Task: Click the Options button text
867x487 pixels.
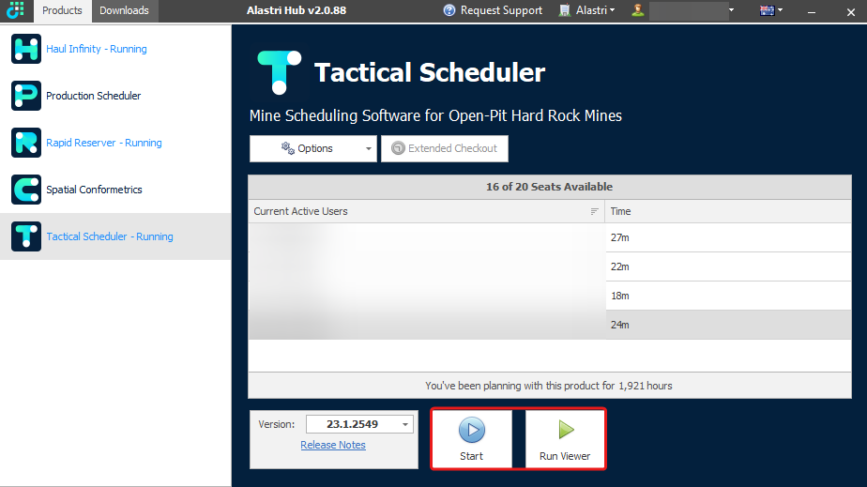Action: 315,148
